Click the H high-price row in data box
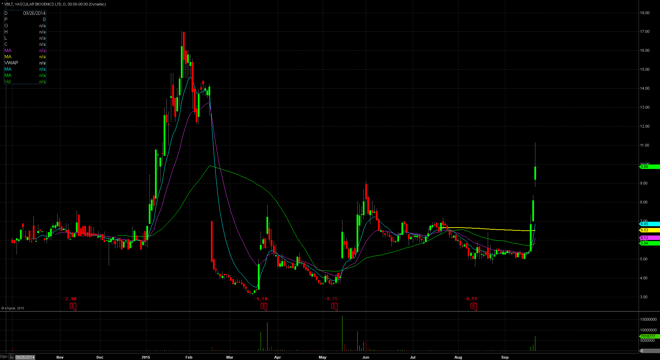This screenshot has height=360, width=660. pos(25,32)
